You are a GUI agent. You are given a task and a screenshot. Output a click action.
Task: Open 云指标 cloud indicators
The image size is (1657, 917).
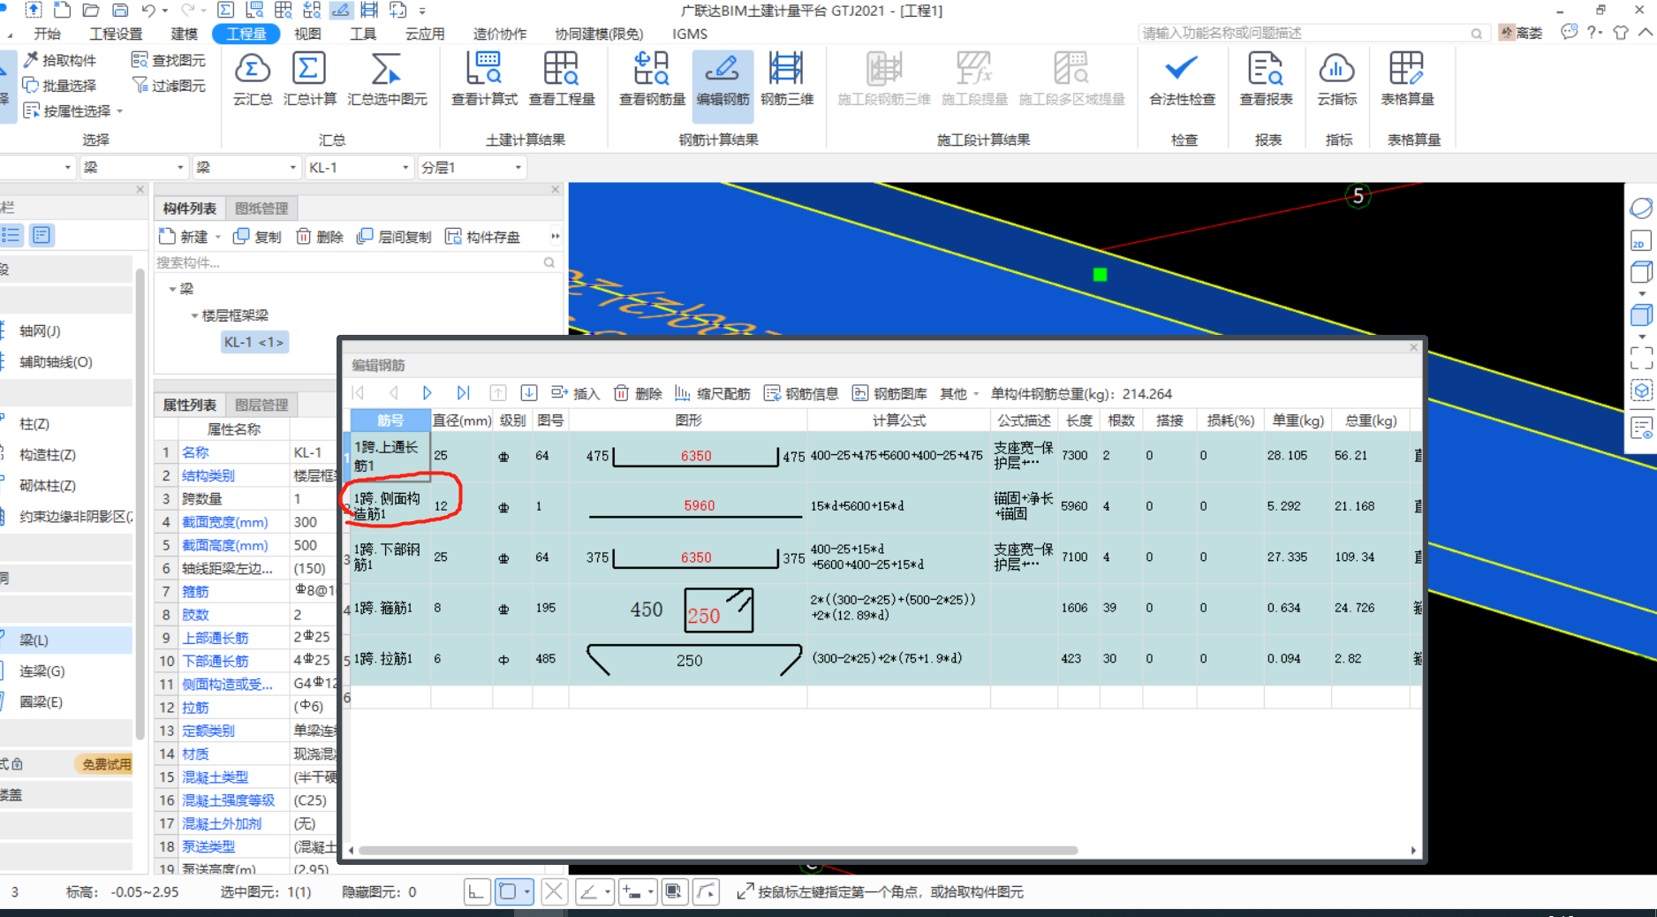(x=1336, y=80)
